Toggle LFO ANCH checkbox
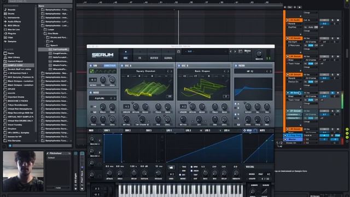Screen dimensions: 350x197 pyautogui.click(x=191, y=171)
